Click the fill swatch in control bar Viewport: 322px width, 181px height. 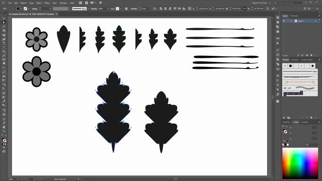(x=18, y=9)
